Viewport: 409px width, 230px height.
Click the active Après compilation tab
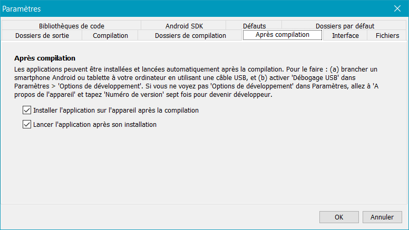point(283,35)
